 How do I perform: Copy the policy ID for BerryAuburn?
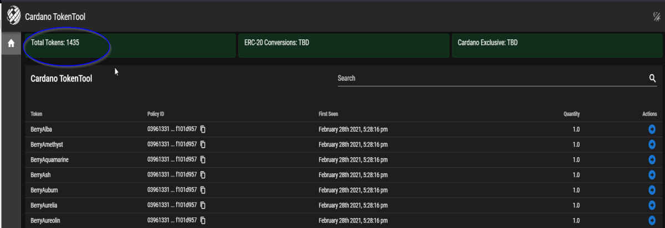click(203, 190)
